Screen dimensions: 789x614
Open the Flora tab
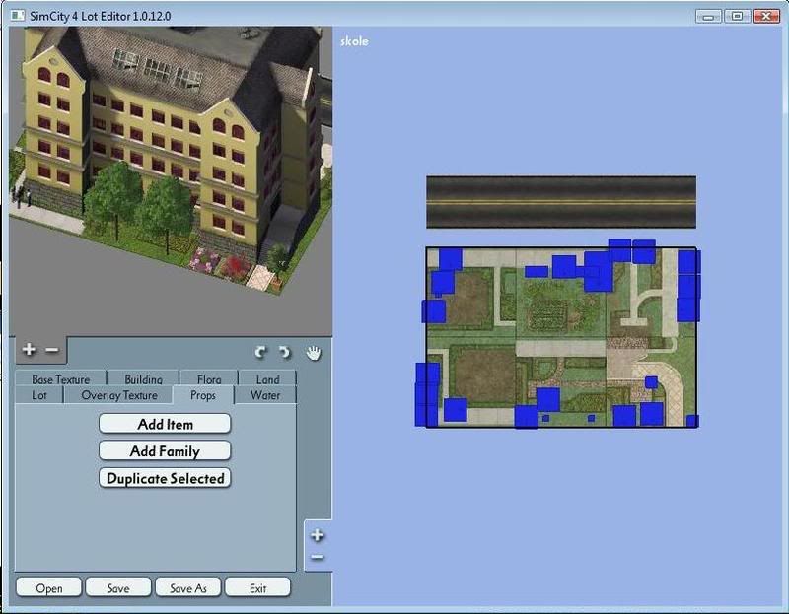point(209,378)
